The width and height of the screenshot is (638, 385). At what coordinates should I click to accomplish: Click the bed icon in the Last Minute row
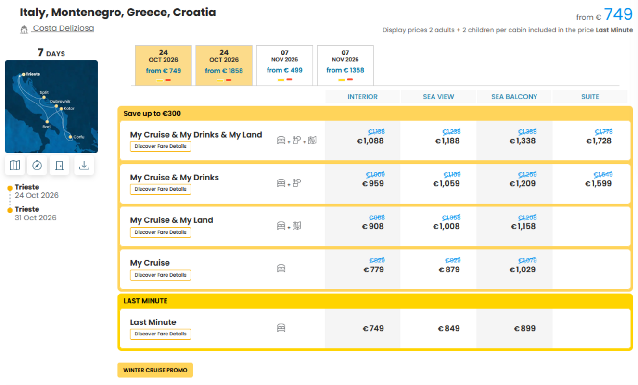[281, 328]
